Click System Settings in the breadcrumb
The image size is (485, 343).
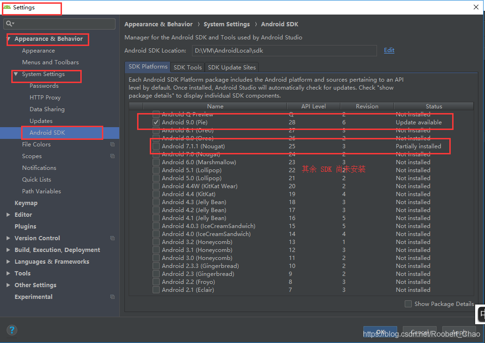tap(227, 24)
